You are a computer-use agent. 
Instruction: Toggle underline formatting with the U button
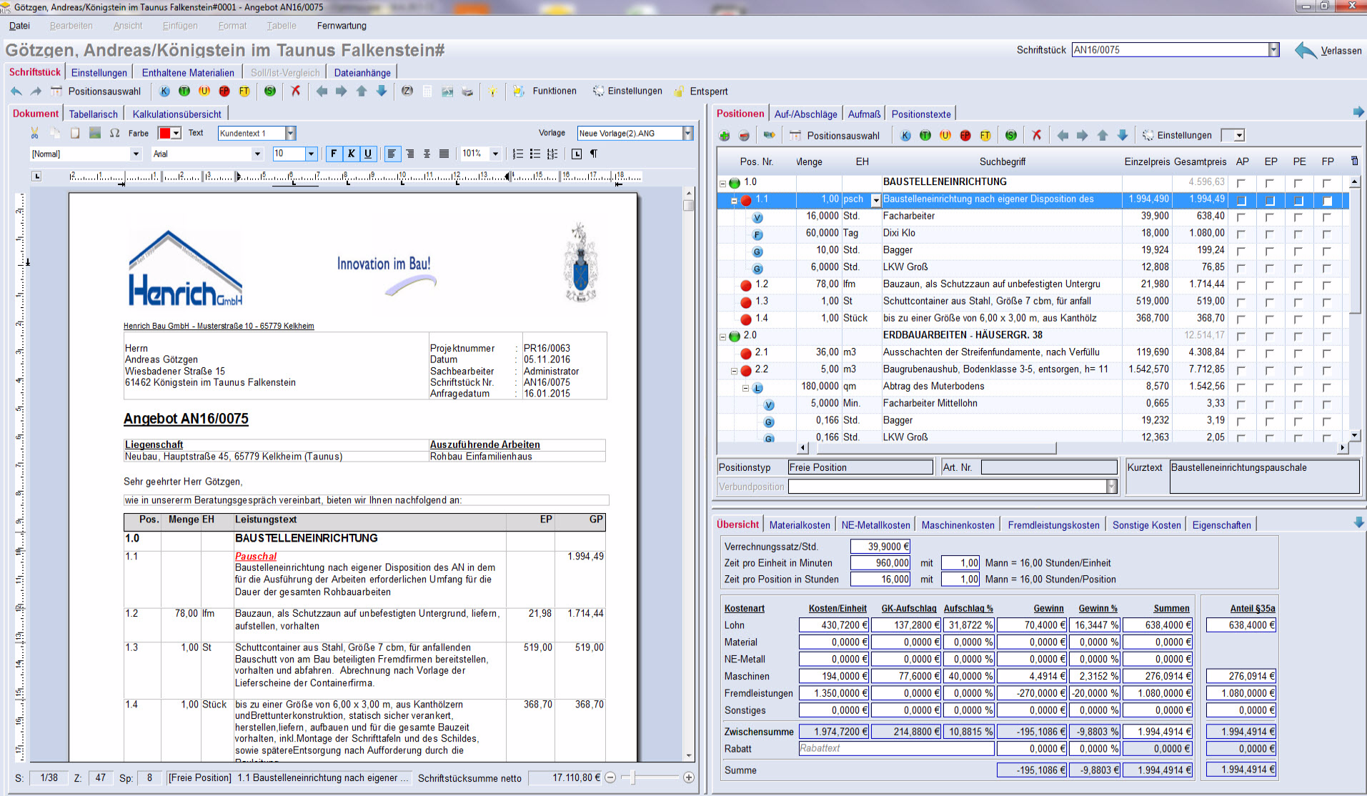coord(368,154)
